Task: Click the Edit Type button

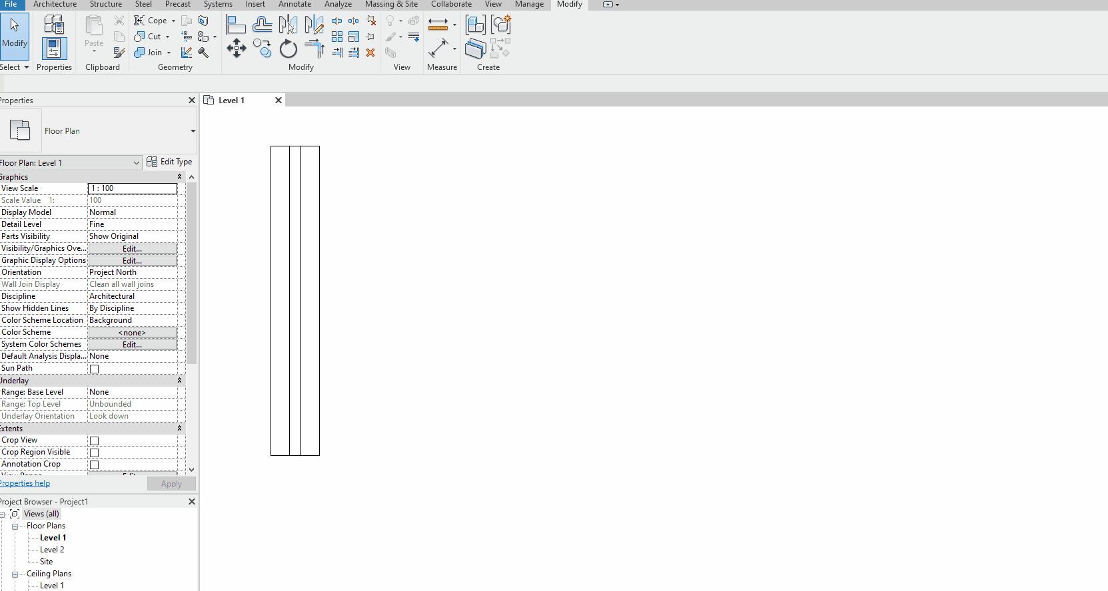Action: click(169, 162)
